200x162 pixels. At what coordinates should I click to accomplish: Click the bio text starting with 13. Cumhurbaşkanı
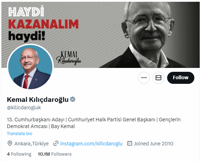(x=94, y=123)
